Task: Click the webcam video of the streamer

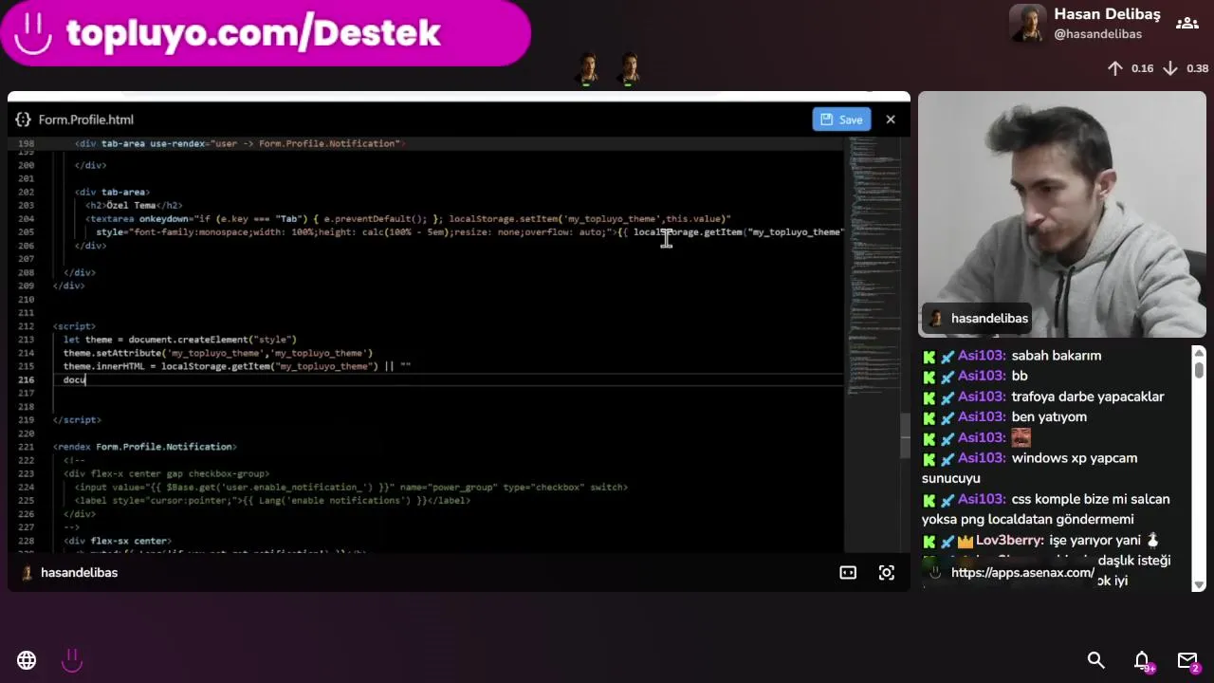Action: coord(1062,214)
